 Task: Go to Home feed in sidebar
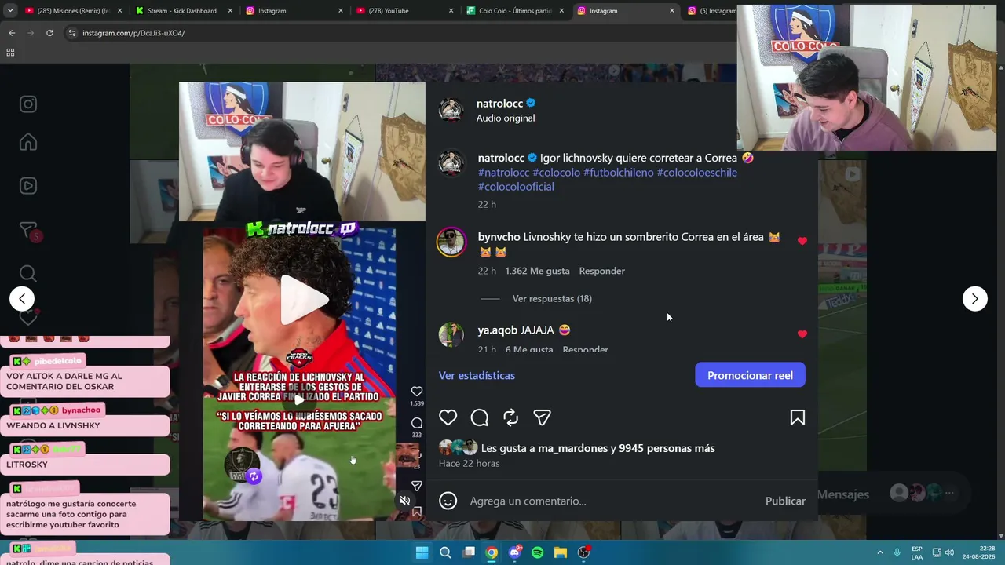28,142
